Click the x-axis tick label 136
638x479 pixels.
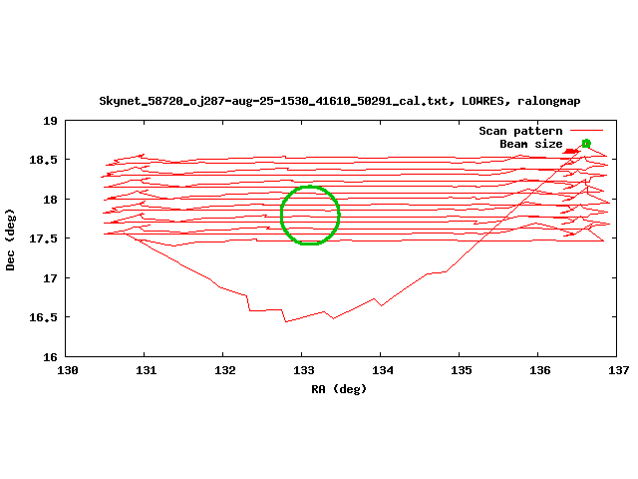[x=540, y=370]
